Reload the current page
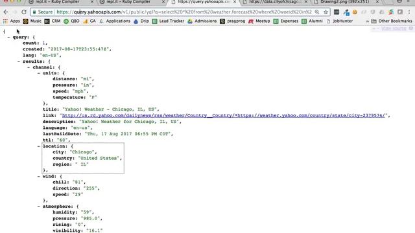 [x=24, y=12]
